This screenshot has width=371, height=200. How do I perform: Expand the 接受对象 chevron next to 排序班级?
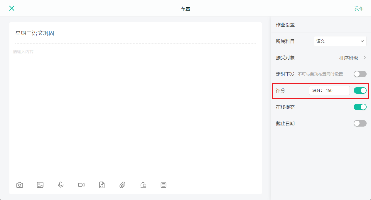(365, 58)
